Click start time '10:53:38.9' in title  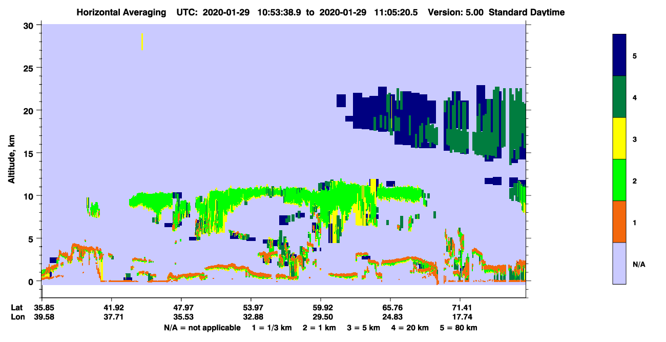(279, 12)
